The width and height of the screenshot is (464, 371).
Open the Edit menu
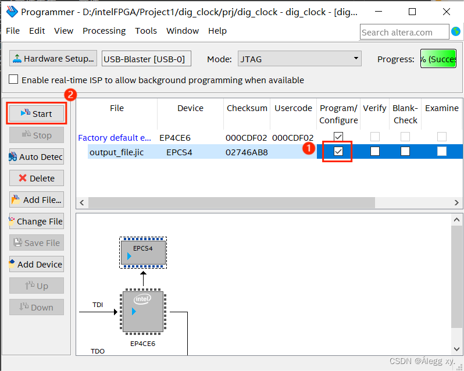point(37,31)
